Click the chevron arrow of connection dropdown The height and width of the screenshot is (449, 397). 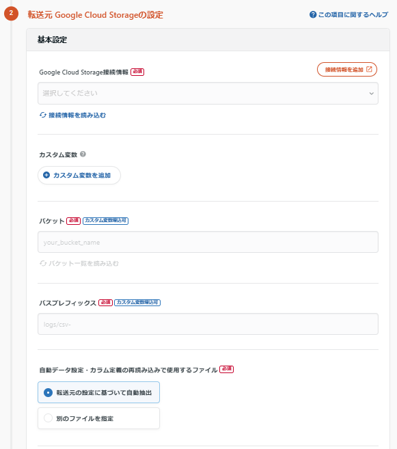click(x=372, y=94)
